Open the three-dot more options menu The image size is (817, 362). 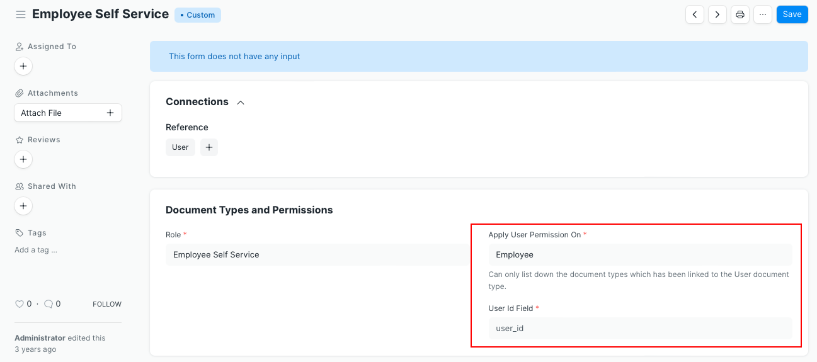point(762,14)
